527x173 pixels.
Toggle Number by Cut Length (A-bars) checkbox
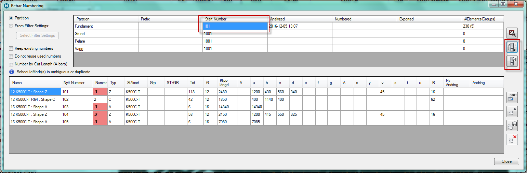pyautogui.click(x=12, y=64)
